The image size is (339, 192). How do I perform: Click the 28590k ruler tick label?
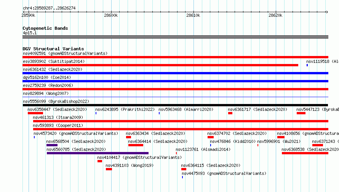28,15
